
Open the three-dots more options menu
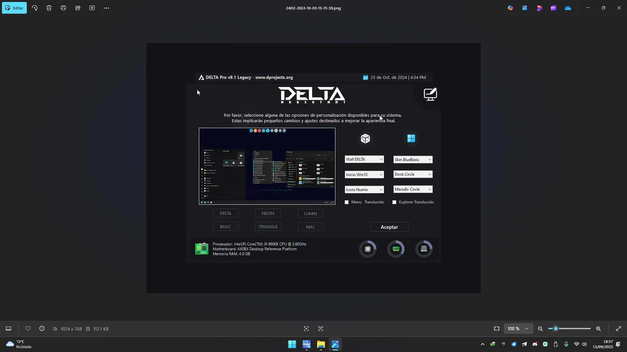coord(106,8)
